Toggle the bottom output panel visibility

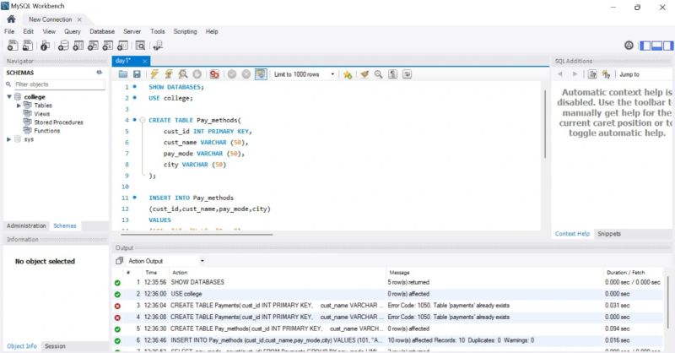point(656,46)
